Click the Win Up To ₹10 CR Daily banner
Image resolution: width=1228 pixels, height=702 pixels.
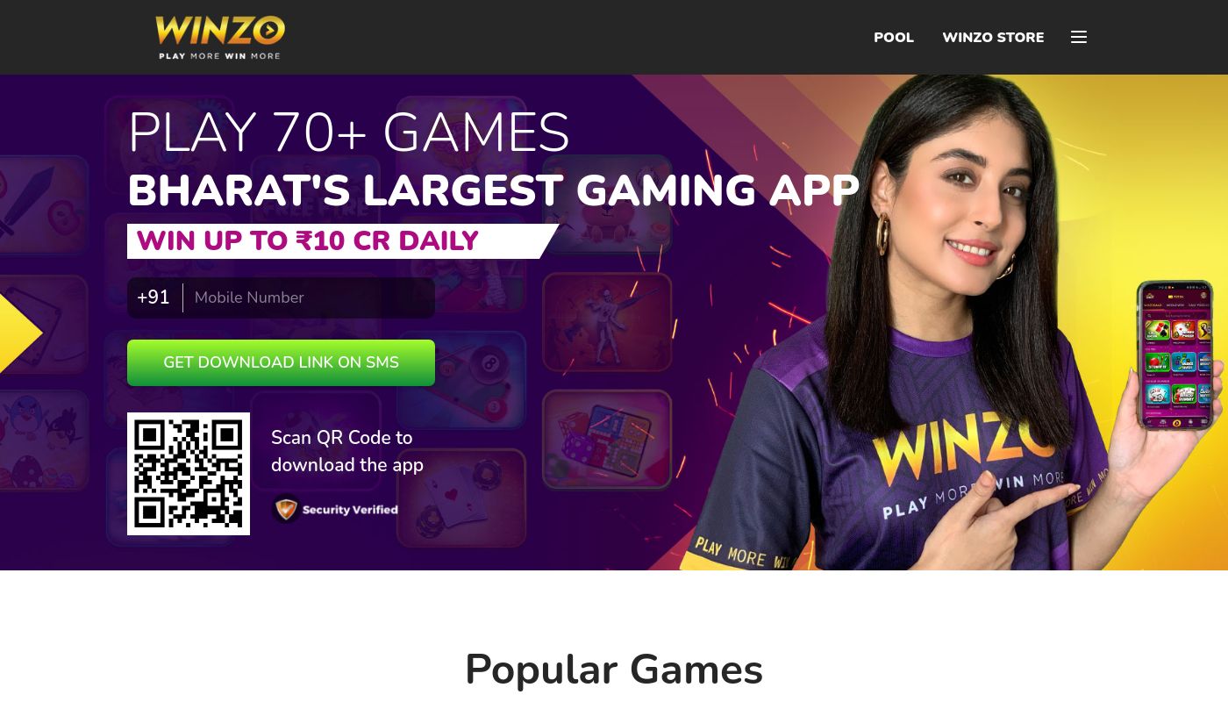(x=342, y=241)
